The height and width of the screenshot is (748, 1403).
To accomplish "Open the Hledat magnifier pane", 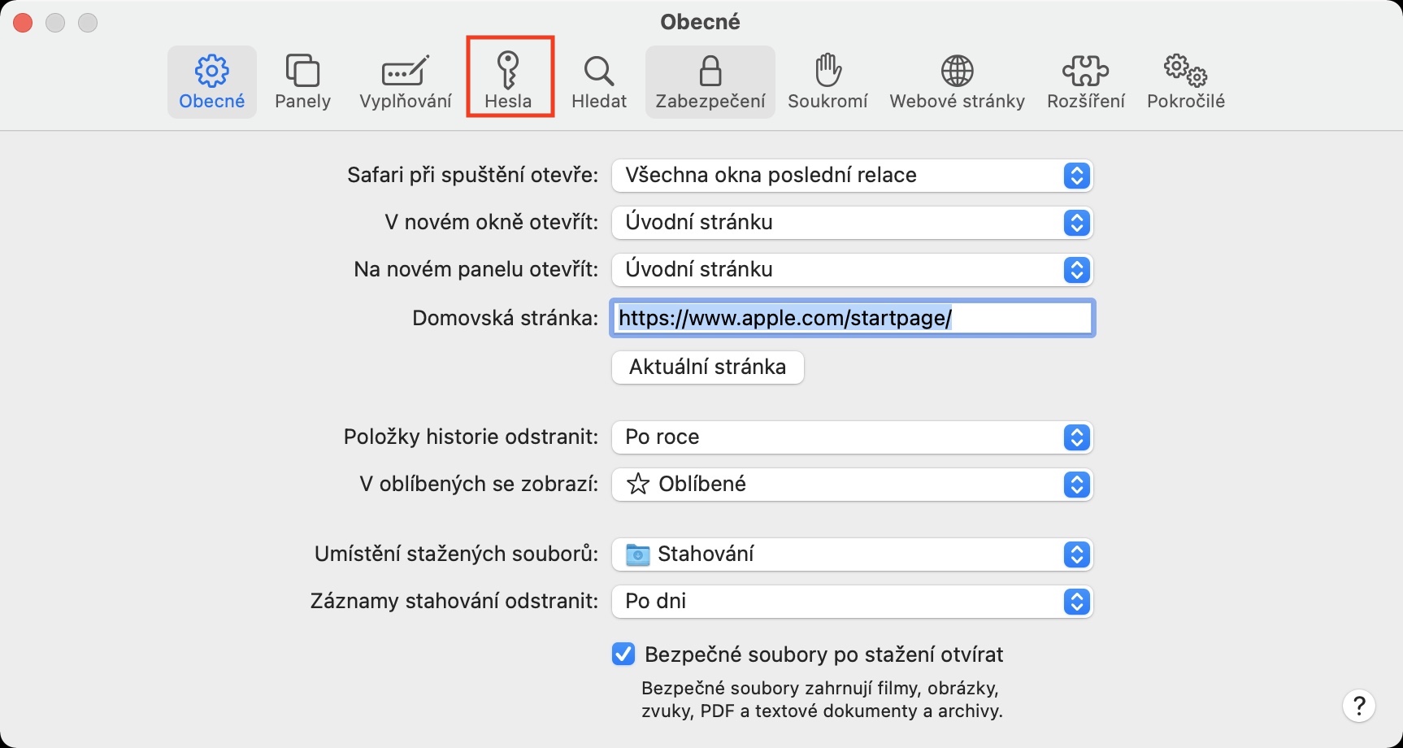I will click(599, 80).
